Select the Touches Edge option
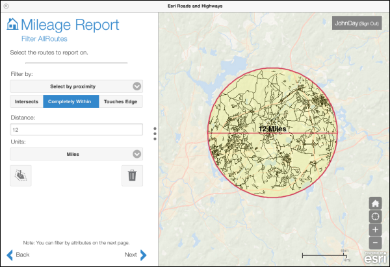The height and width of the screenshot is (267, 390). coord(121,101)
